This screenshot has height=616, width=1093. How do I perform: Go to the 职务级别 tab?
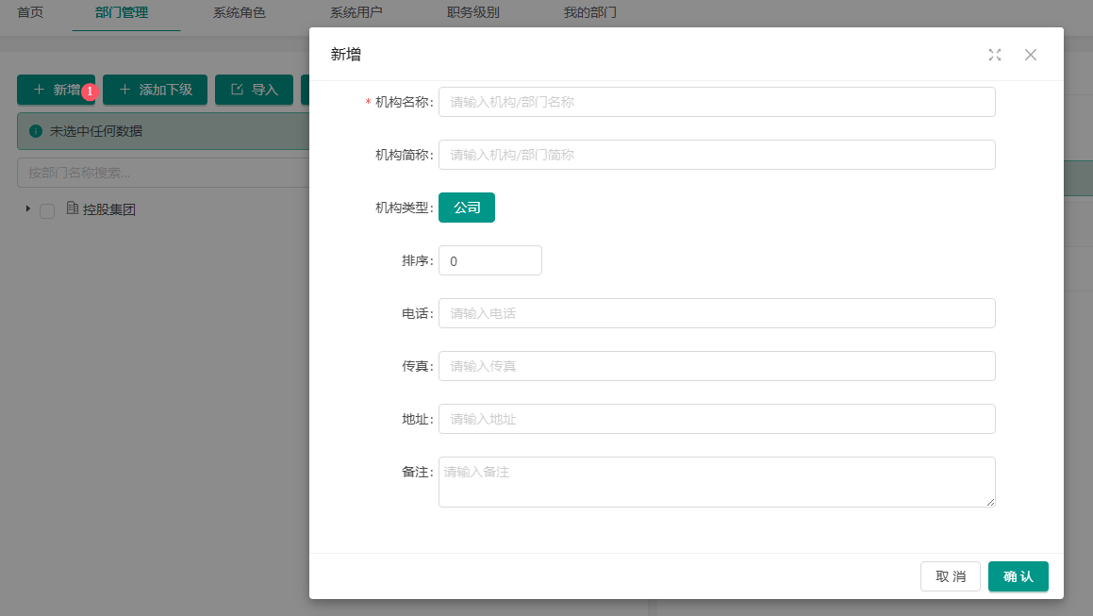pyautogui.click(x=473, y=13)
